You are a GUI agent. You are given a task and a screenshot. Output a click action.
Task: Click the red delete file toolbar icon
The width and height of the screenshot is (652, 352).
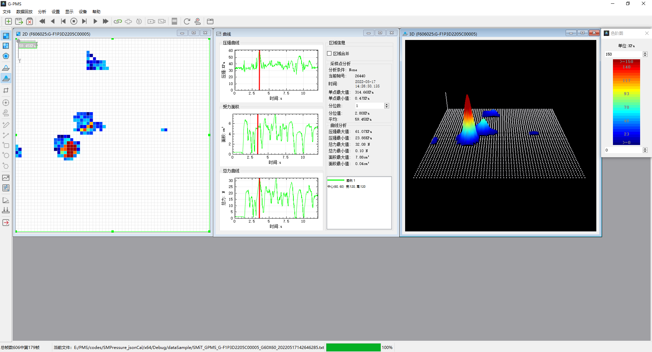point(30,21)
